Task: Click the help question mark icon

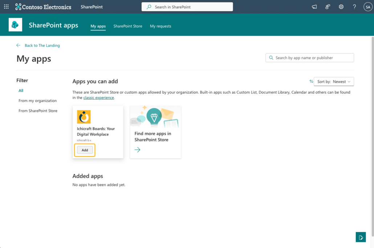Action: pyautogui.click(x=354, y=7)
